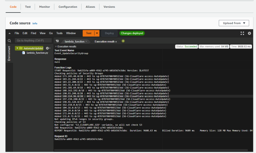Collapse the Execution results section
This screenshot has width=256, height=153.
pyautogui.click(x=56, y=46)
